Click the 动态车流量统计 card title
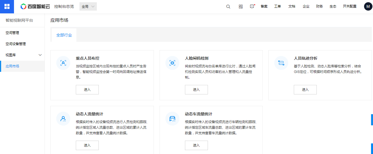Viewport: 373px width, 154px height. [x=199, y=114]
